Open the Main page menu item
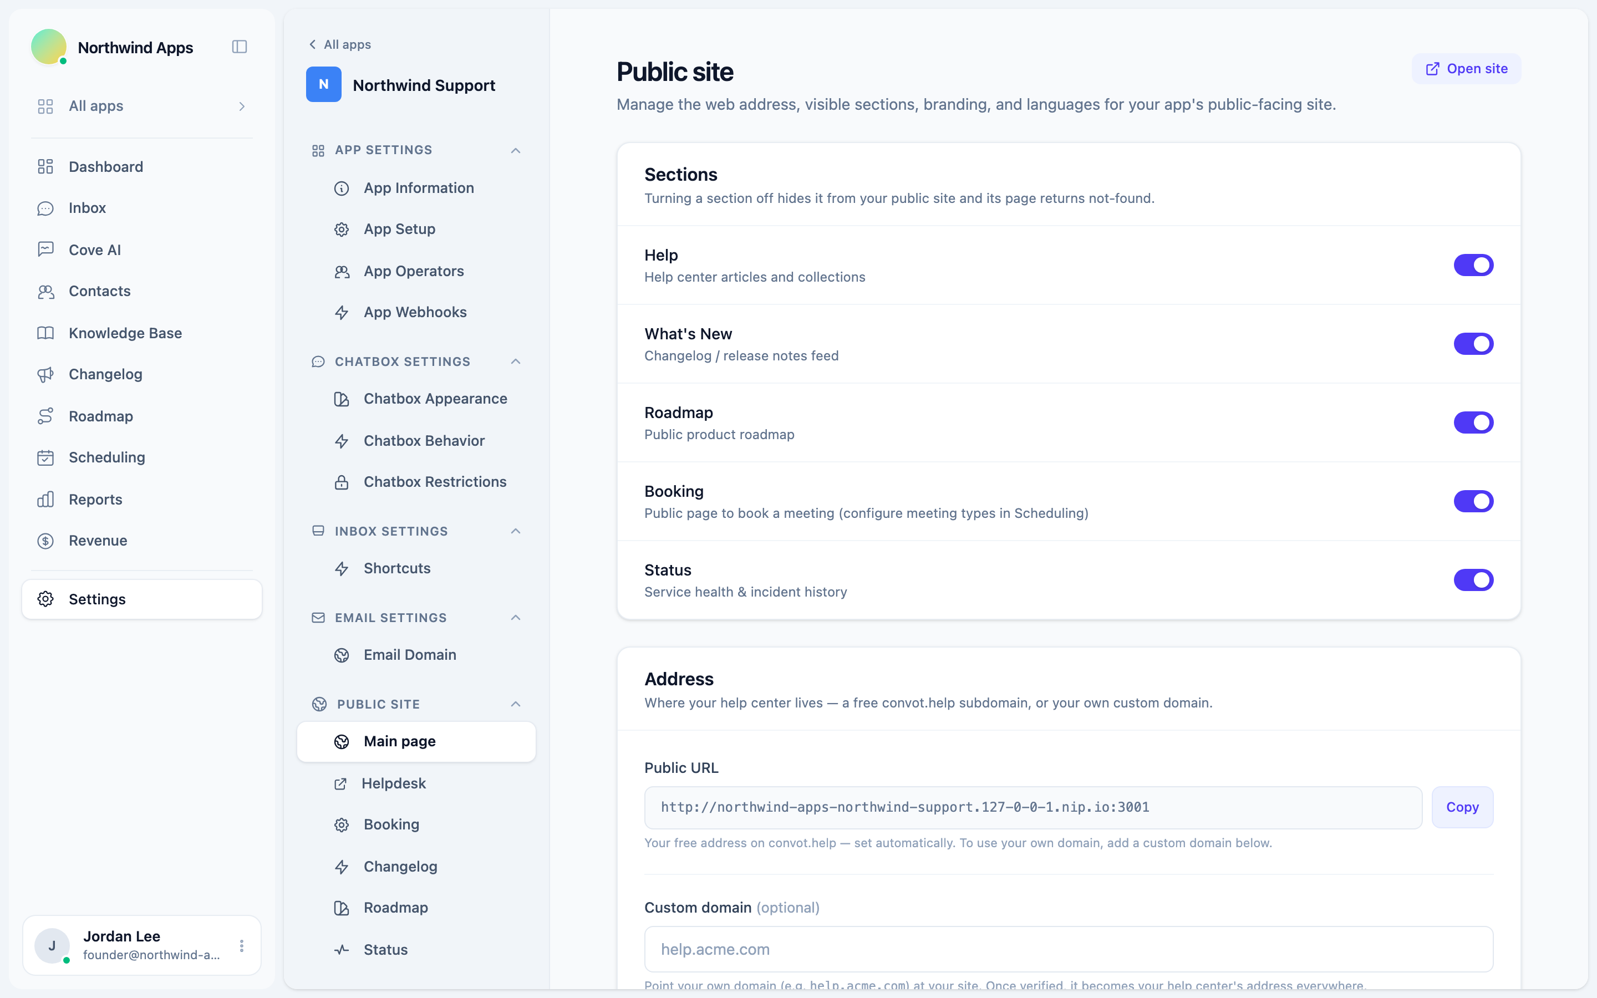Viewport: 1597px width, 998px height. 416,741
